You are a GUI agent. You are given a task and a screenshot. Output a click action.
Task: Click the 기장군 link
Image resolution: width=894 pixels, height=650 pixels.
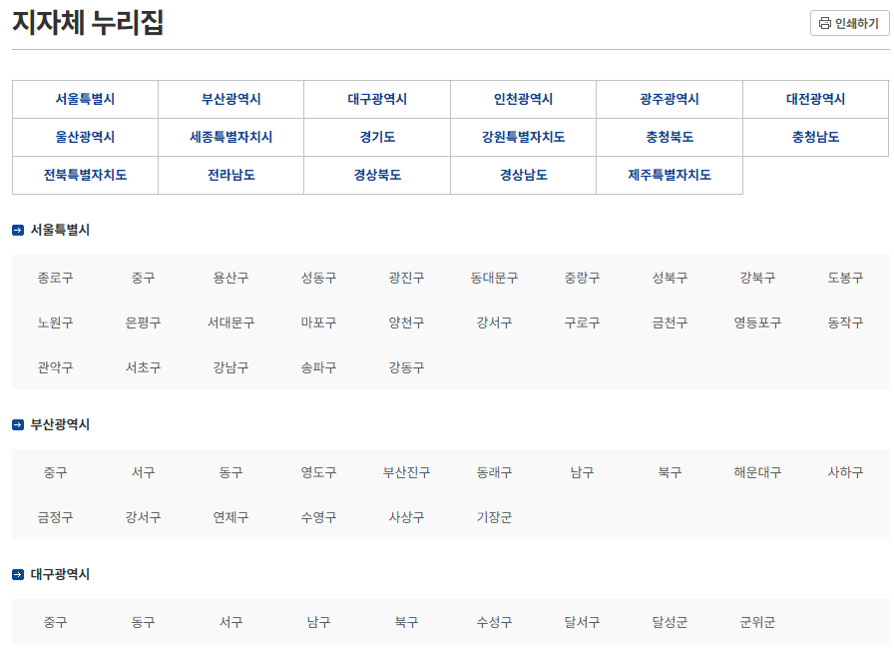(494, 517)
